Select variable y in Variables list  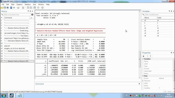point(158,26)
